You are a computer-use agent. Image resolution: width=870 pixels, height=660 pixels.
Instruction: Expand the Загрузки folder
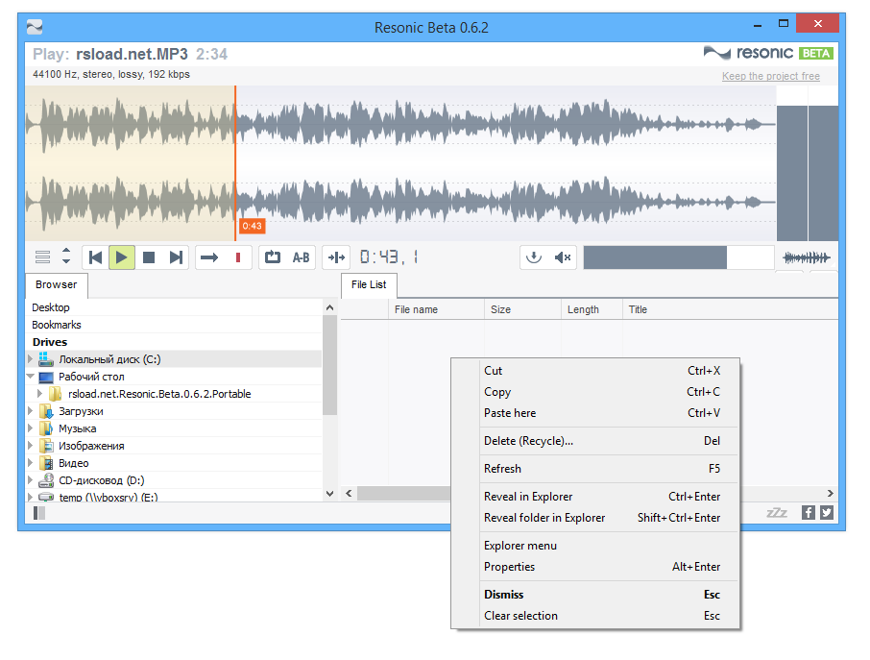[31, 411]
